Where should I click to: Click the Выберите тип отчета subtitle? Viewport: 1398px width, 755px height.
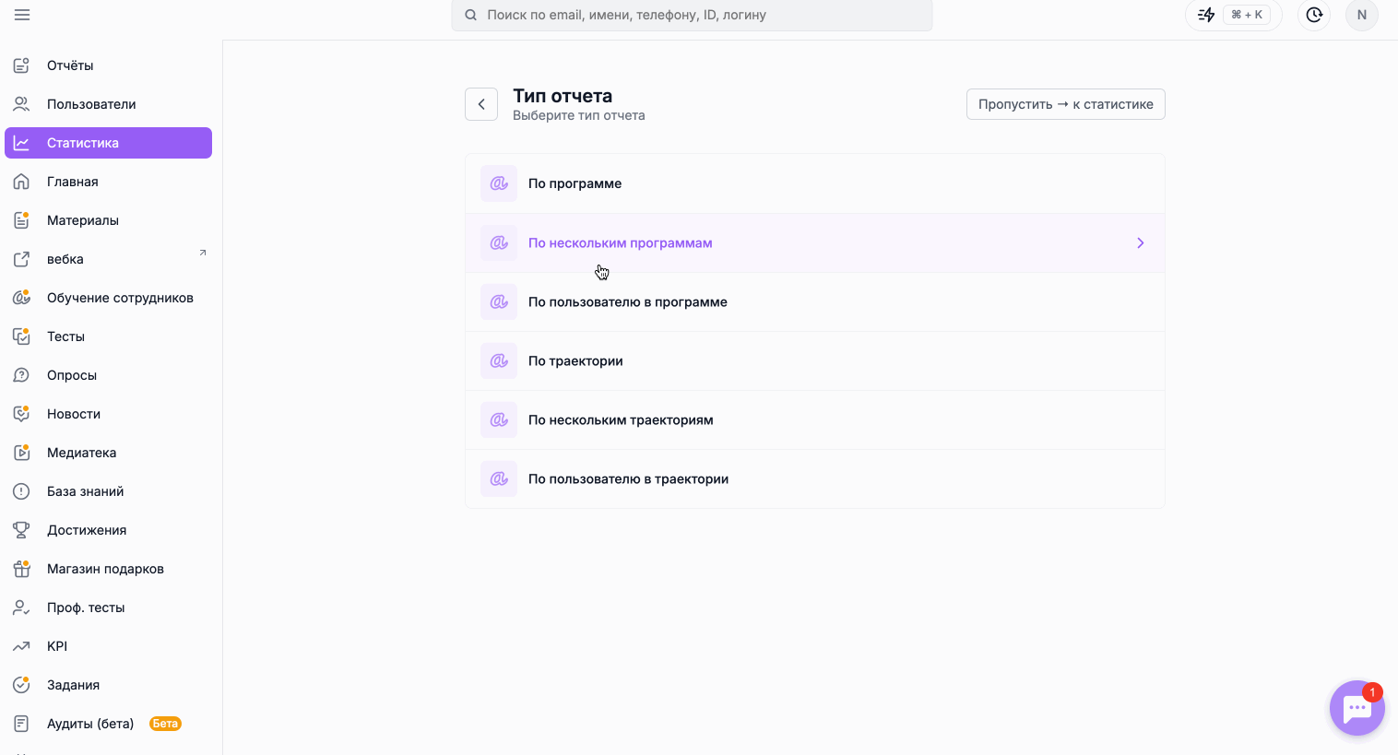click(579, 115)
